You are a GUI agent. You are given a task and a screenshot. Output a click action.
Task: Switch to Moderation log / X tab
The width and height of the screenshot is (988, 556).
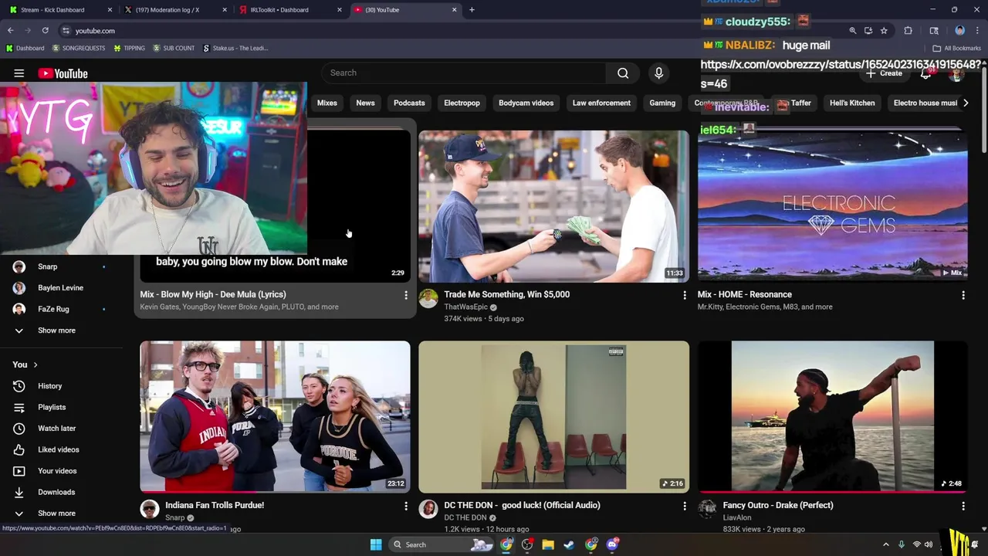(175, 10)
